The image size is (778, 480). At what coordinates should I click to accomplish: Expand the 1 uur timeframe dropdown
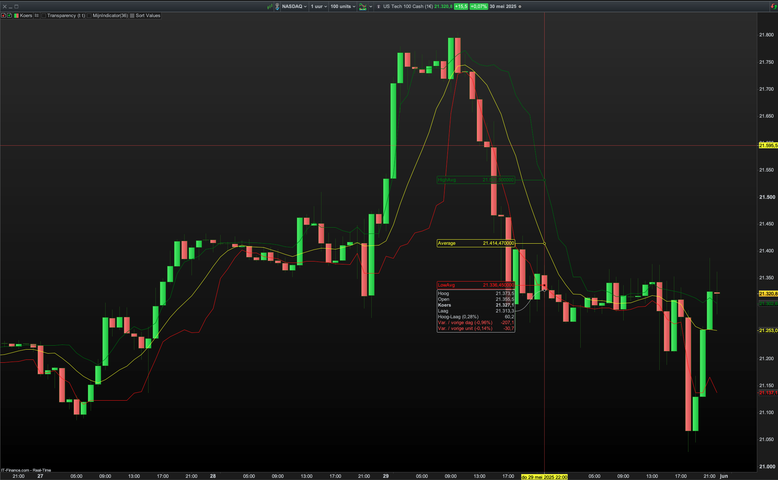(x=319, y=7)
